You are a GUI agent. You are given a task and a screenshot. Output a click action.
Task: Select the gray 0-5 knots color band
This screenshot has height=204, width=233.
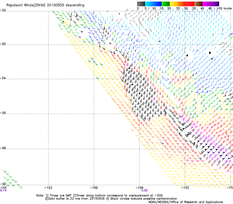(141, 4)
